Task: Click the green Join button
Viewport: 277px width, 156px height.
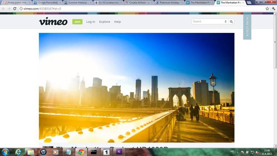Action: coord(77,22)
